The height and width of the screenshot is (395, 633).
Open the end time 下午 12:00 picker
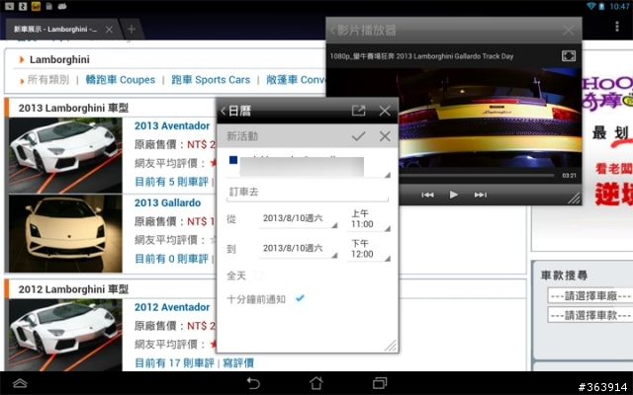(369, 249)
